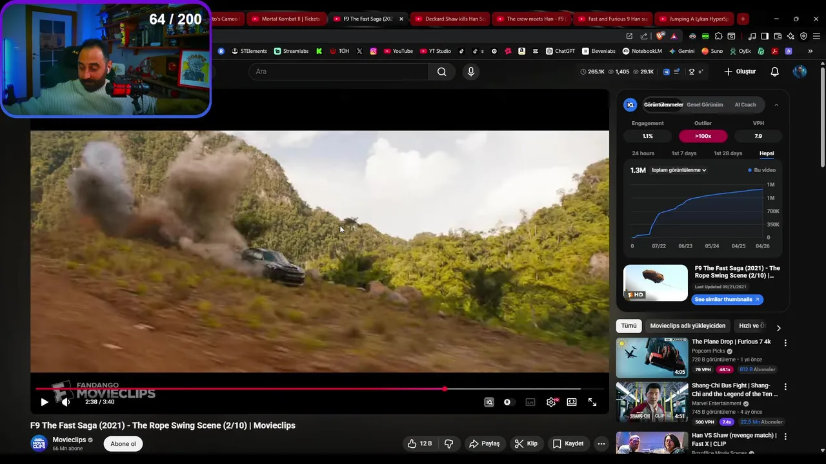Close the F9 The Fast Saga tab
Screen dimensions: 826x464
click(401, 19)
